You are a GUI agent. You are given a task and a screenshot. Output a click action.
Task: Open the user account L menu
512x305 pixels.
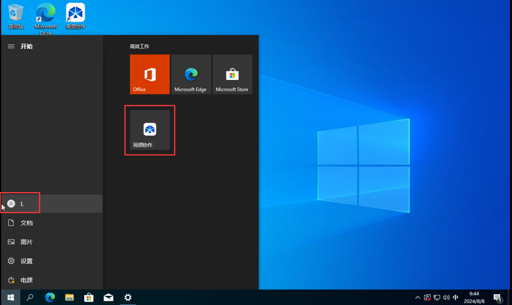51,204
